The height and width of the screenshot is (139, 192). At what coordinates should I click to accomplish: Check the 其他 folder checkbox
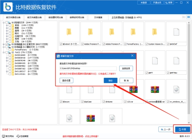(x=10, y=25)
